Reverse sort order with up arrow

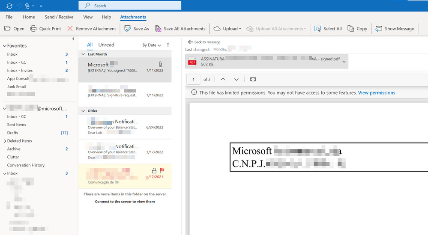[x=168, y=45]
